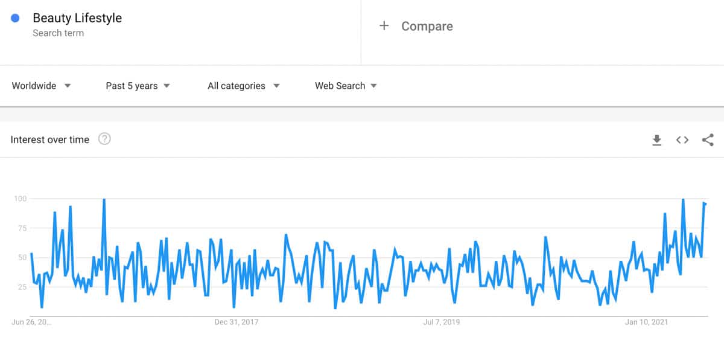Click the Compare text to add term
Image resolution: width=724 pixels, height=337 pixels.
(x=427, y=26)
